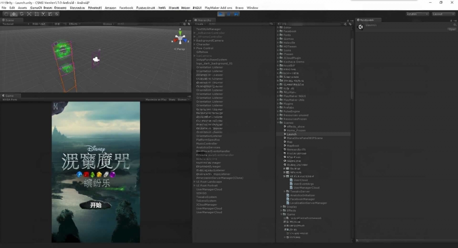Image resolution: width=458 pixels, height=248 pixels.
Task: Click the AnalyticsInitializer script icon
Action: [x=288, y=195]
